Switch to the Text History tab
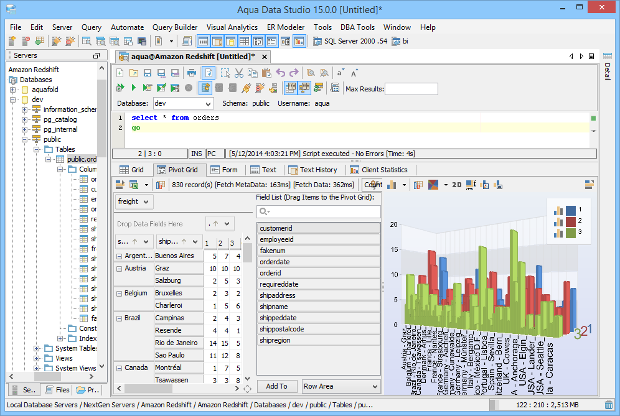Image resolution: width=620 pixels, height=416 pixels. [x=313, y=170]
